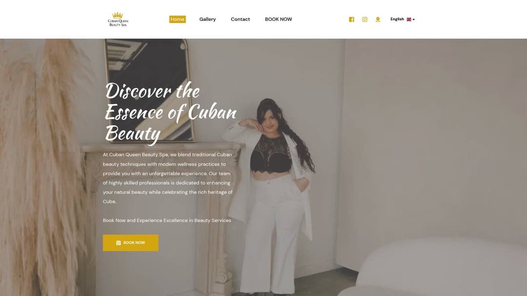Image resolution: width=527 pixels, height=296 pixels.
Task: Click the 'Discover the Essence of Cuban Beauty' heading
Action: [x=171, y=112]
